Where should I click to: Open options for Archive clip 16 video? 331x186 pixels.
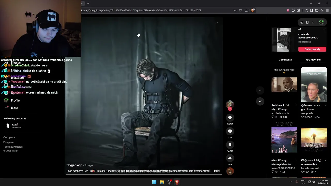pos(296,105)
